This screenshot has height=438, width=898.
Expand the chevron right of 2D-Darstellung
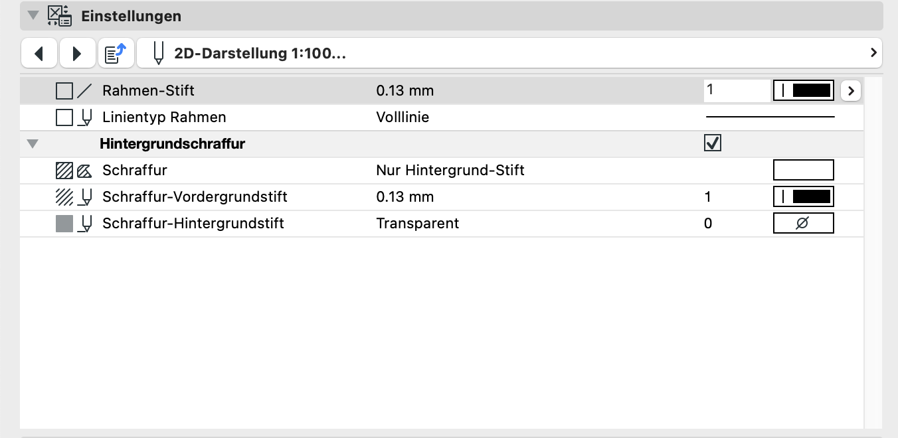(x=873, y=52)
